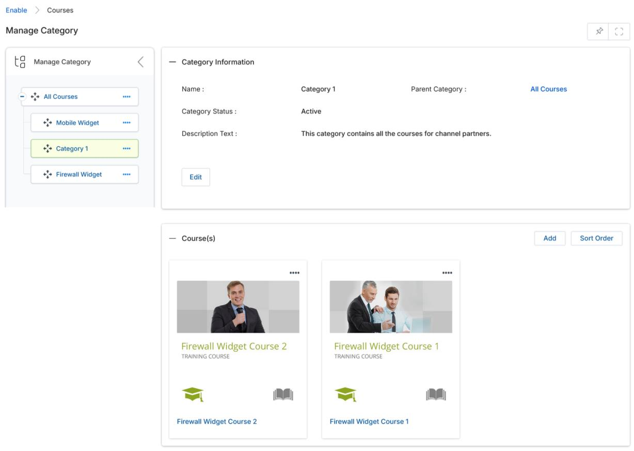Click the open book icon on Course 2 card
The width and height of the screenshot is (634, 451).
coord(283,395)
